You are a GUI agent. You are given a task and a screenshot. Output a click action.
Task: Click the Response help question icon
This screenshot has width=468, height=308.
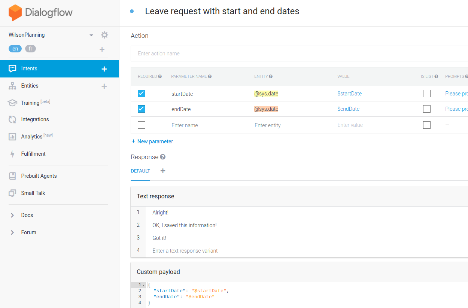click(163, 157)
